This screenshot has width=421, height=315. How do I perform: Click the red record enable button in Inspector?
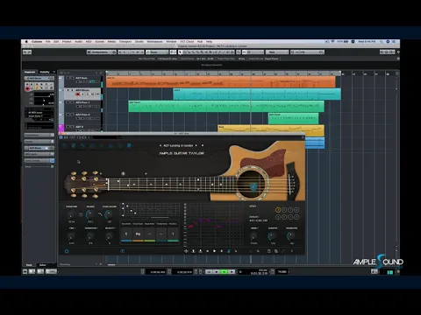point(28,88)
